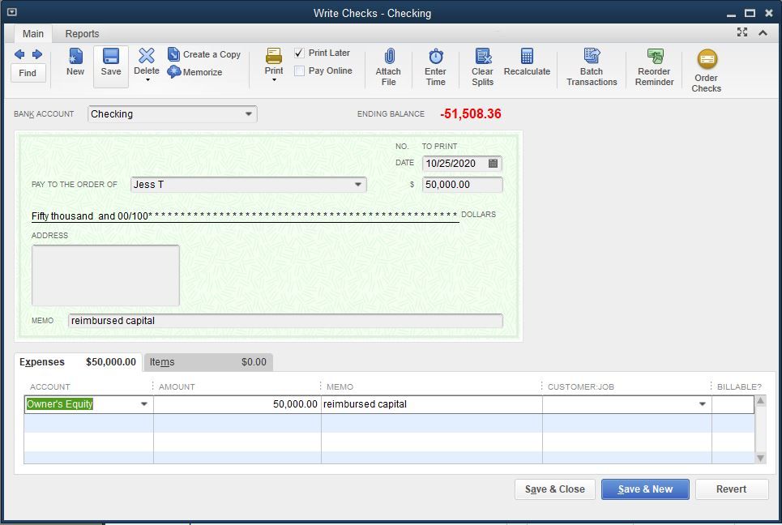Click the expense Amount cell 50,000.00
Screen dimensions: 782x525
pos(237,404)
